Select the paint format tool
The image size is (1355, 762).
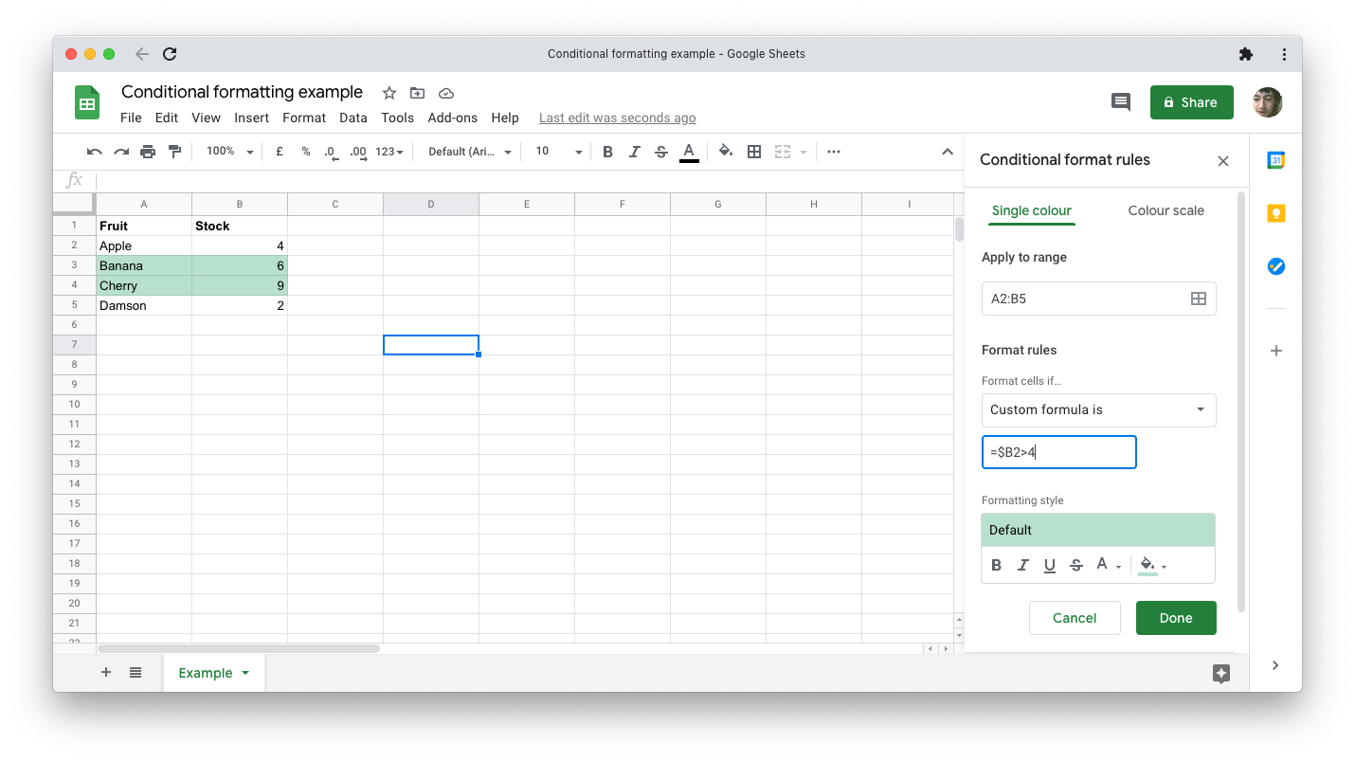pos(174,152)
